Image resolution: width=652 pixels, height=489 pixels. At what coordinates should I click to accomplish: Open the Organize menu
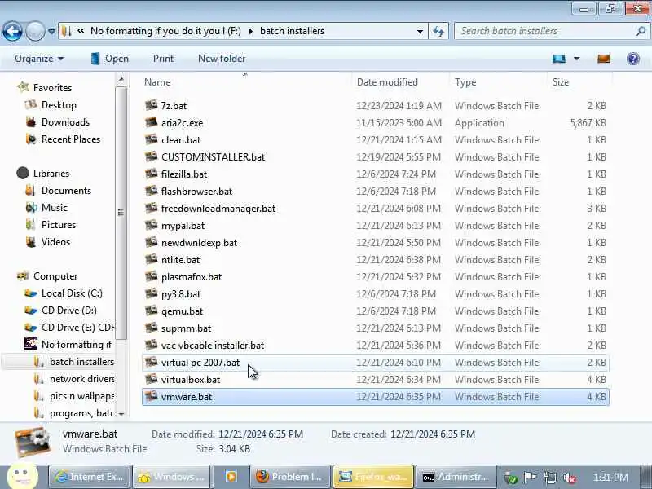[39, 59]
